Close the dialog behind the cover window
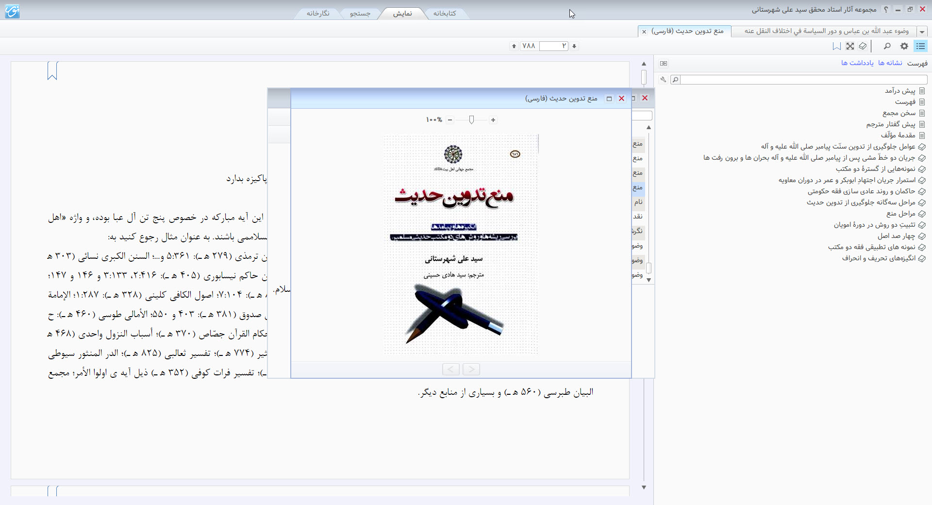 point(645,98)
